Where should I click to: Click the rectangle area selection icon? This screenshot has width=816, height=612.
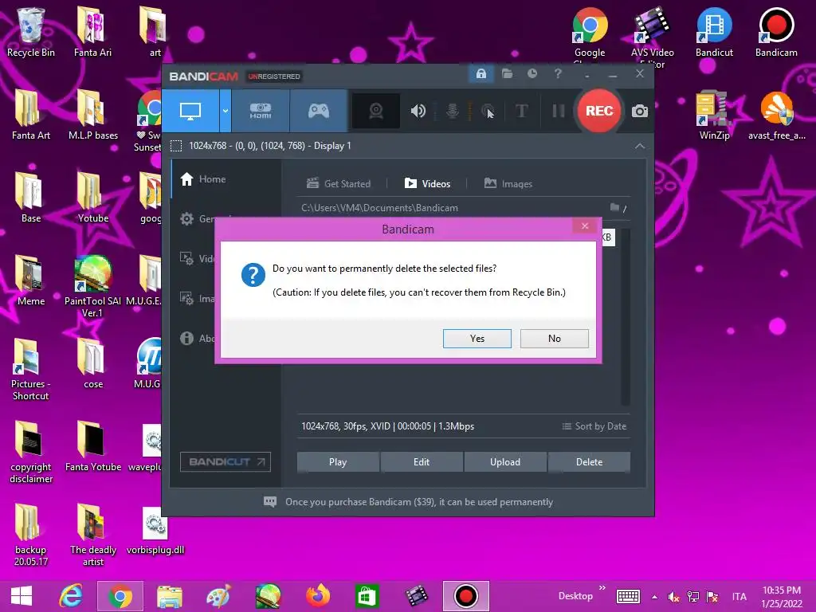[x=176, y=146]
